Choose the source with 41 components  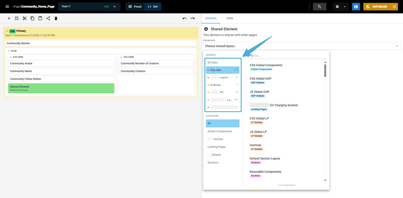point(222,107)
